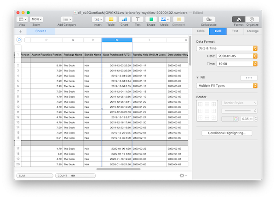Select column S header
The height and width of the screenshot is (199, 276).
tap(117, 40)
